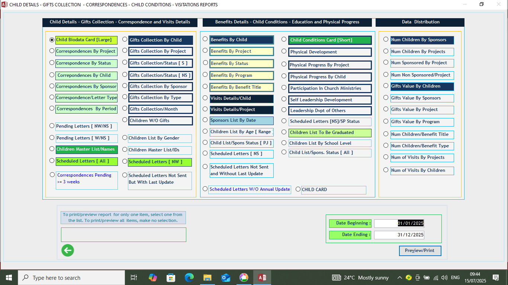Select the Num Children By Sponsors radio
Viewport: 508px width, 285px height.
coord(386,39)
